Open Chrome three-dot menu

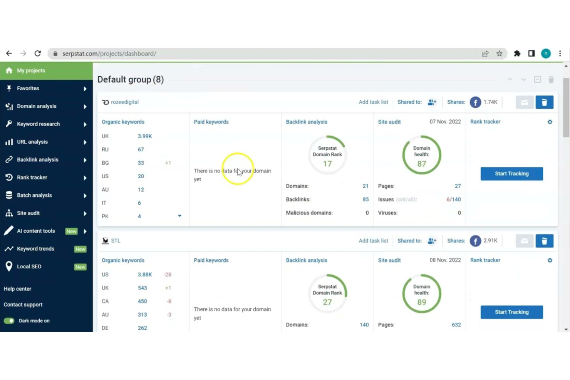[x=560, y=54]
